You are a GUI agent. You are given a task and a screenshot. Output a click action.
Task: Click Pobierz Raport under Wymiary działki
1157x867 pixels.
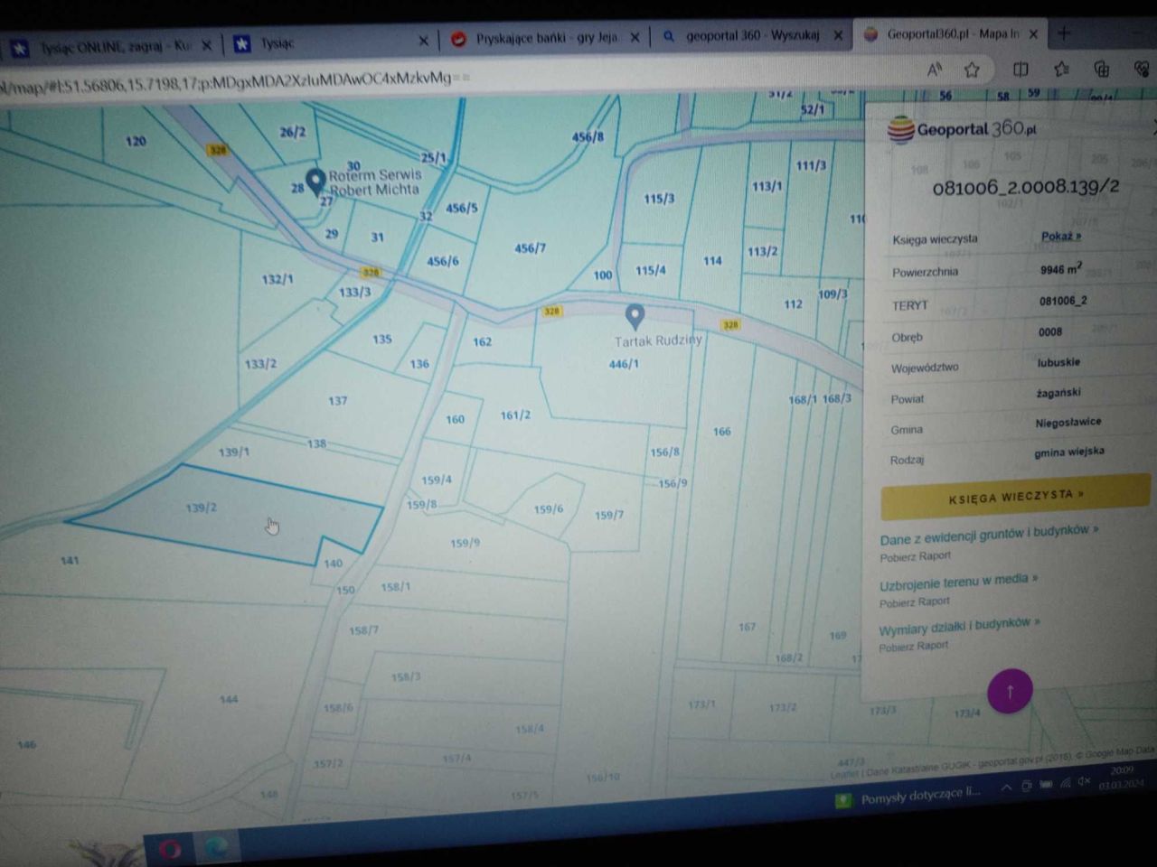click(913, 647)
